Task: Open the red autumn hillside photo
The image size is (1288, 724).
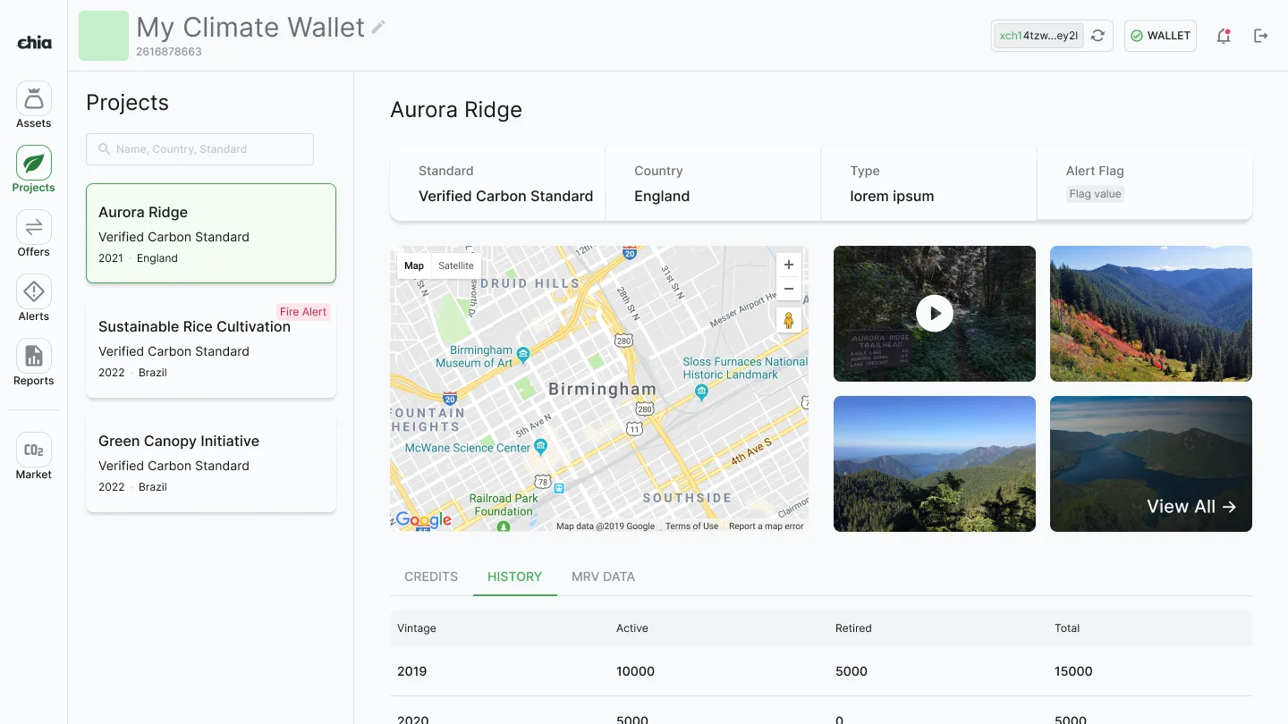Action: click(1151, 314)
